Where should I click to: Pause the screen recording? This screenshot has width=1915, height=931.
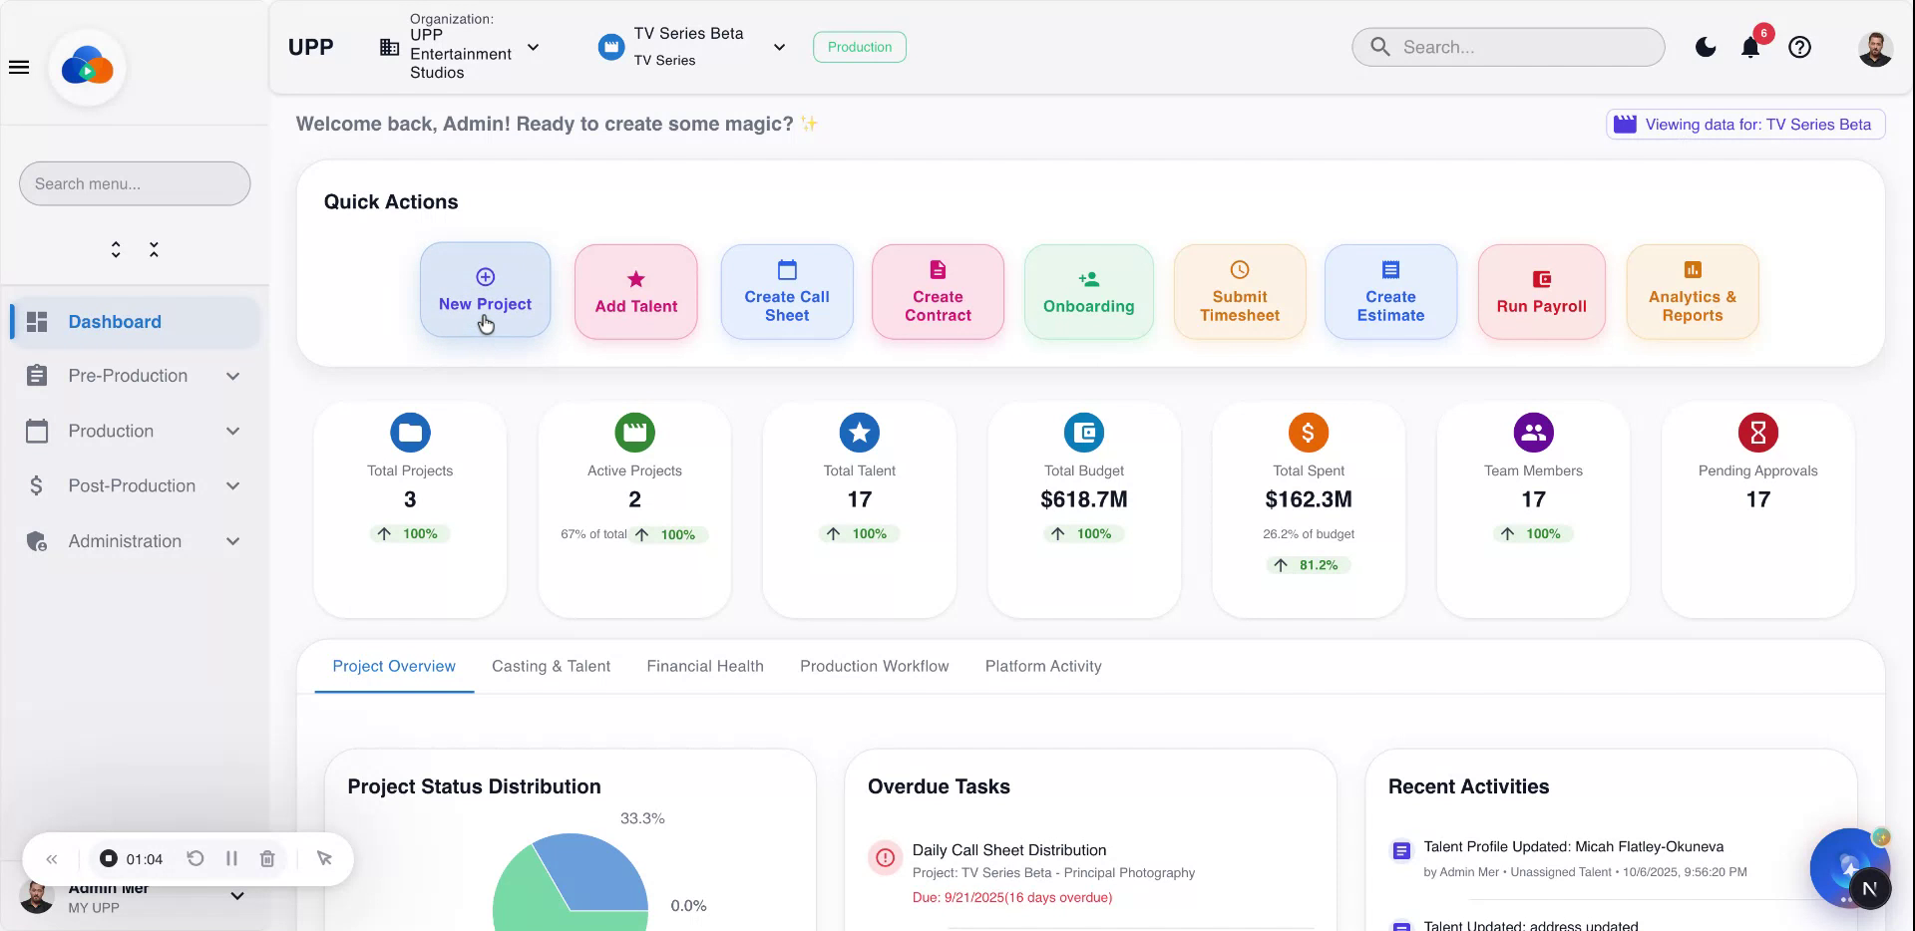pyautogui.click(x=231, y=858)
